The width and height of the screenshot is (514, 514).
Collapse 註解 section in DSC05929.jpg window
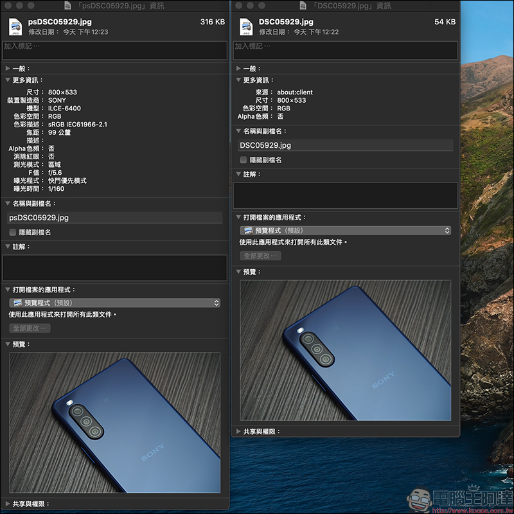pyautogui.click(x=238, y=174)
